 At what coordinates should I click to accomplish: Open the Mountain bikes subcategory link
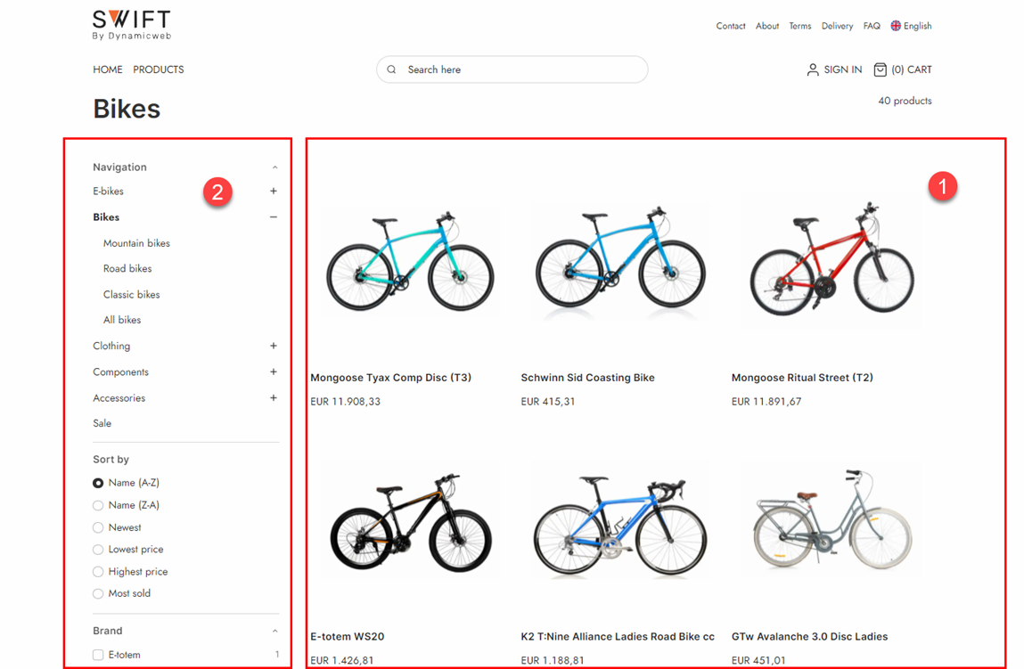pyautogui.click(x=136, y=243)
